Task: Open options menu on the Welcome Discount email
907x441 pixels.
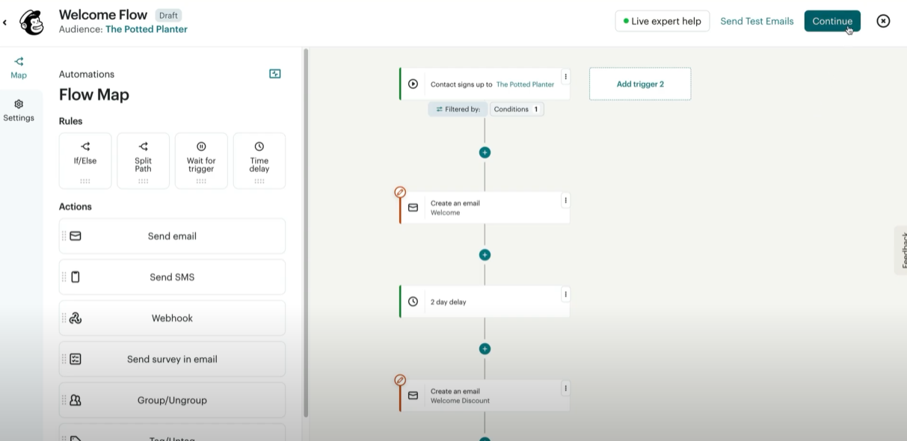Action: (565, 389)
